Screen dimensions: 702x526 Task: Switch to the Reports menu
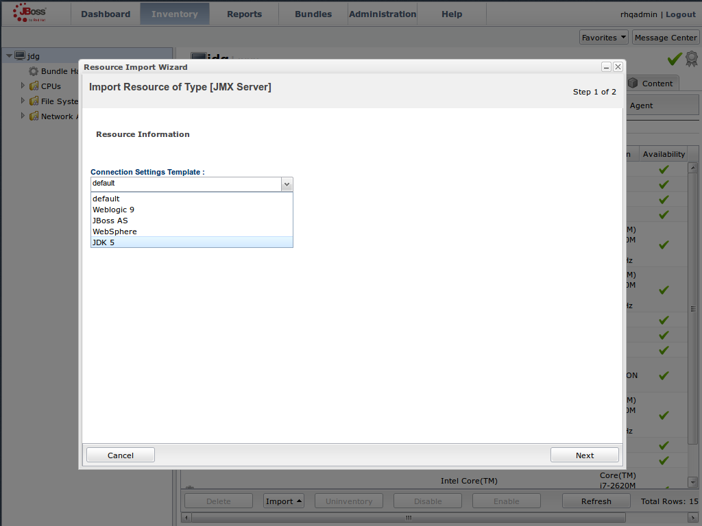pyautogui.click(x=244, y=14)
